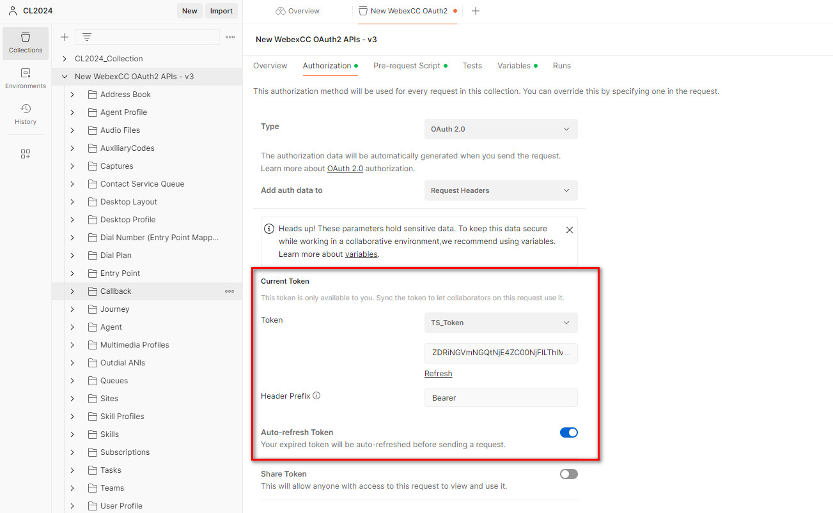This screenshot has width=833, height=513.
Task: Click the Teams folder icon
Action: [92, 488]
